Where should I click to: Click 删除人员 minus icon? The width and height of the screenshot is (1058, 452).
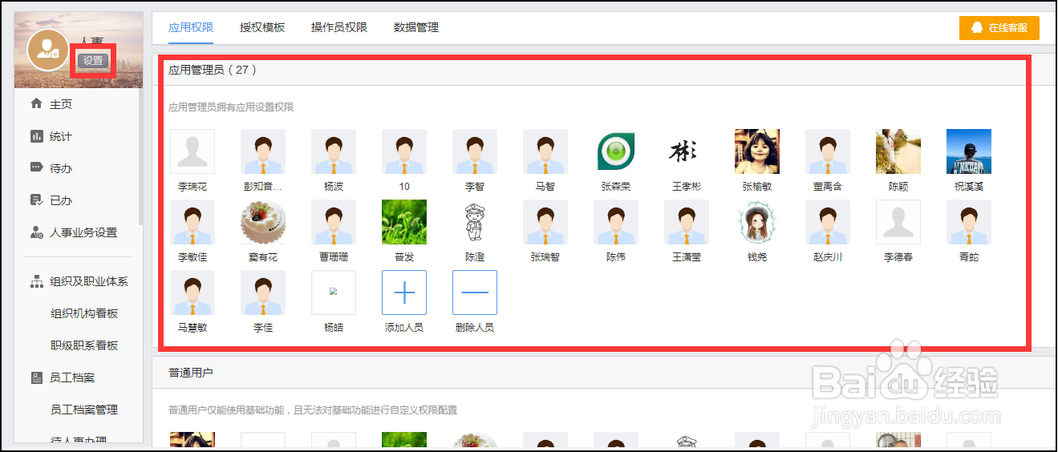[475, 293]
